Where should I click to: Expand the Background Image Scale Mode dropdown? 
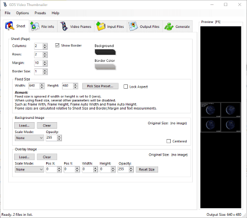pos(29,138)
